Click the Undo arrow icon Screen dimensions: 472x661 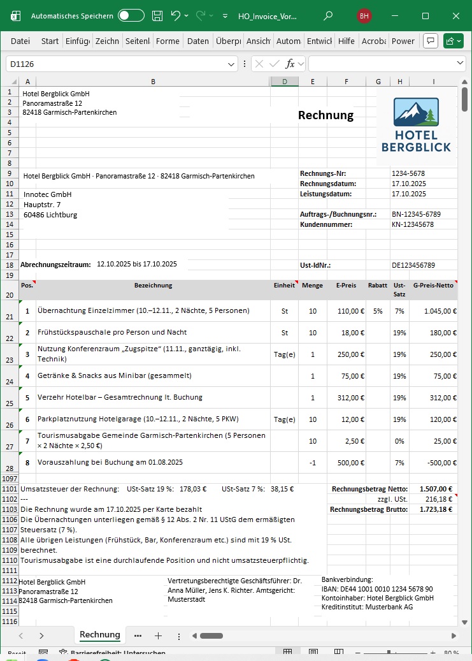coord(176,15)
